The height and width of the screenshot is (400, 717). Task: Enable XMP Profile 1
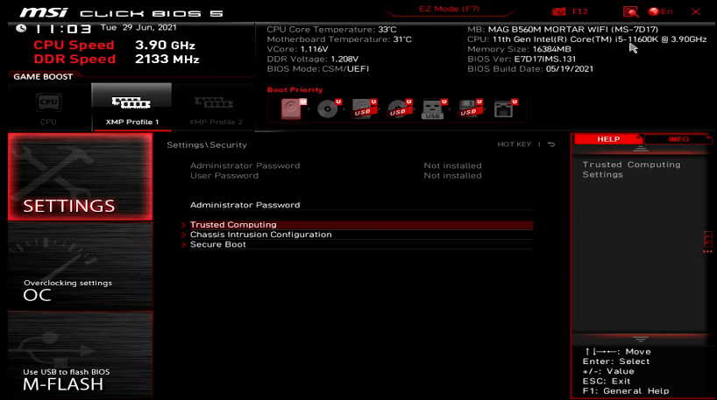tap(131, 107)
